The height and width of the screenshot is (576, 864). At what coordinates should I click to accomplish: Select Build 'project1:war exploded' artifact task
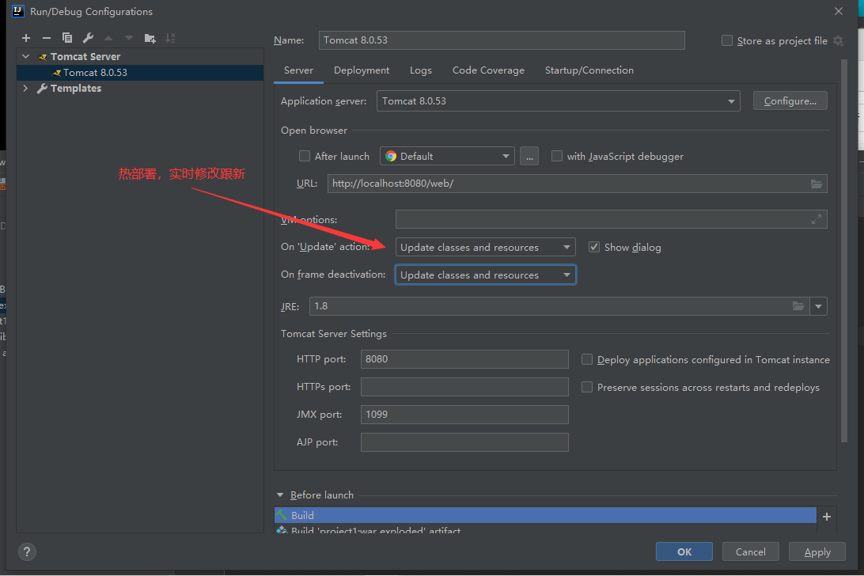tap(545, 530)
